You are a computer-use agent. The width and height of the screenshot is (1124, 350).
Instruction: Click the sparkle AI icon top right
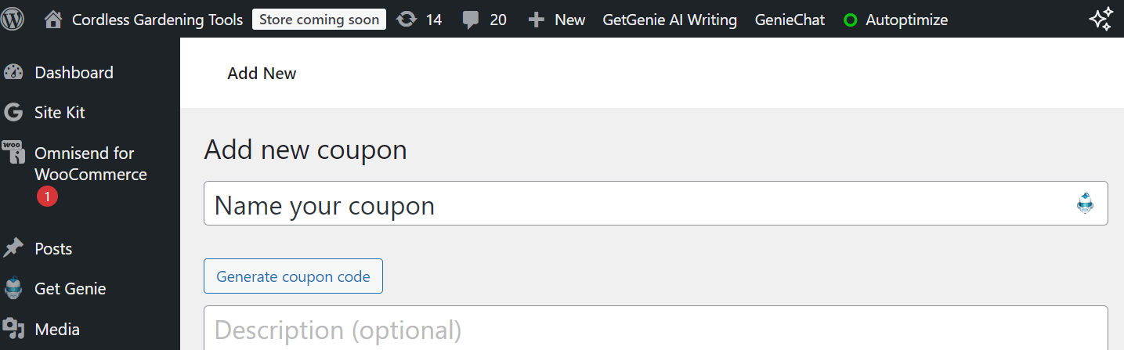coord(1101,20)
